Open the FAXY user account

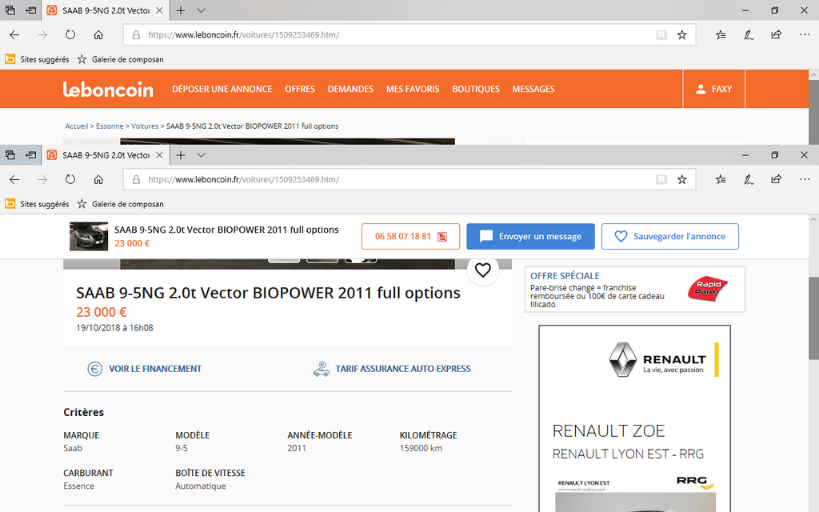(x=713, y=90)
